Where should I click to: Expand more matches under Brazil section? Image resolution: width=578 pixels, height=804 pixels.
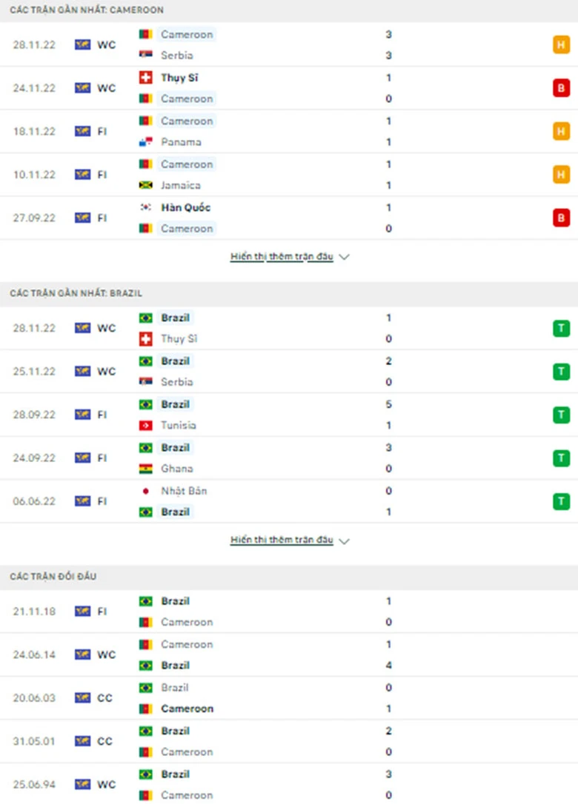(282, 540)
